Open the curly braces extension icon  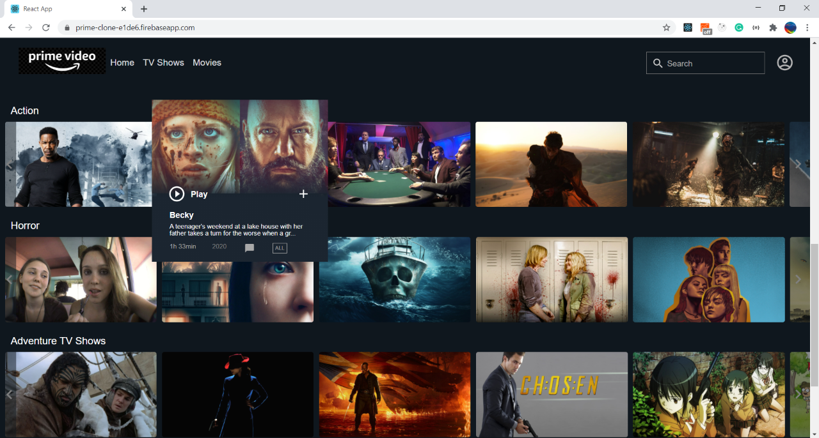[x=756, y=27]
